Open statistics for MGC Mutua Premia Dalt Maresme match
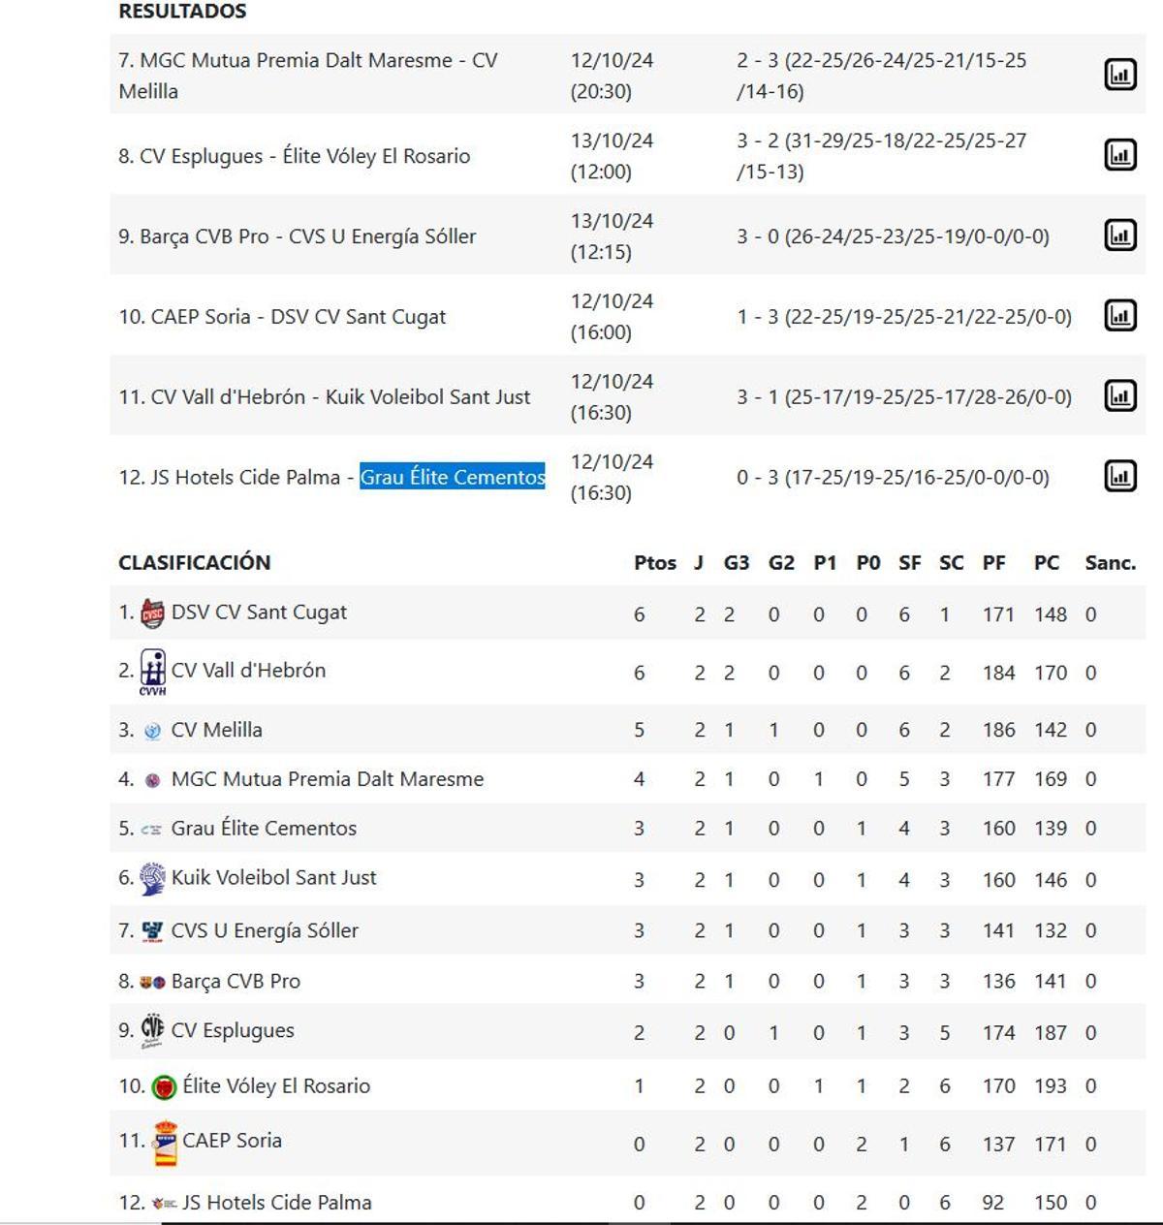This screenshot has height=1225, width=1163. click(x=1119, y=70)
